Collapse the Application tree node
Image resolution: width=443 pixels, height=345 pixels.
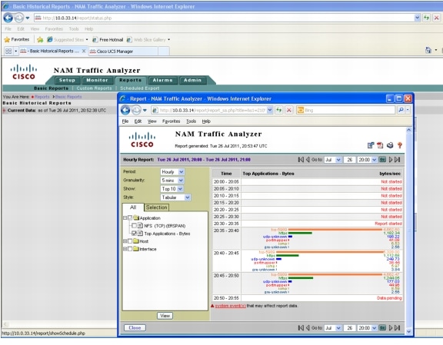[125, 218]
